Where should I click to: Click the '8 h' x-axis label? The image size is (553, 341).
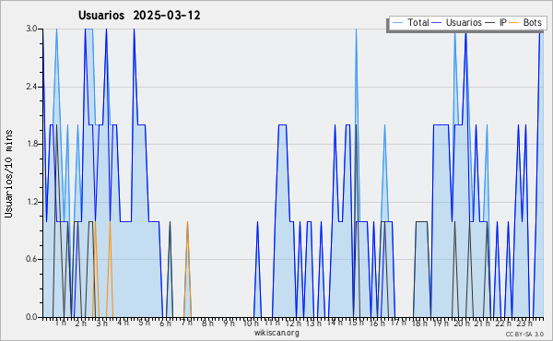[x=207, y=323]
